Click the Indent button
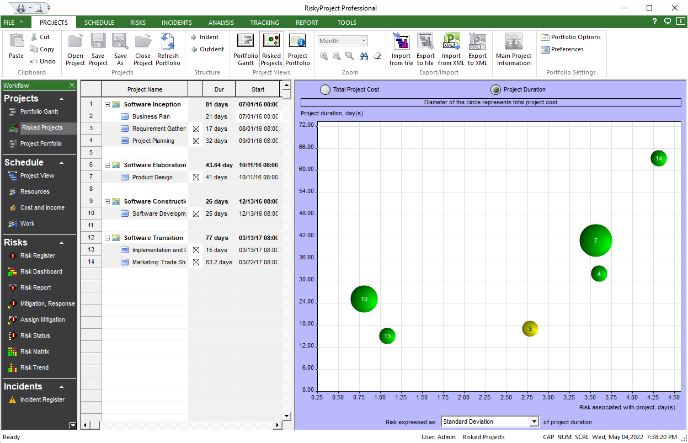This screenshot has height=443, width=688. pos(204,37)
